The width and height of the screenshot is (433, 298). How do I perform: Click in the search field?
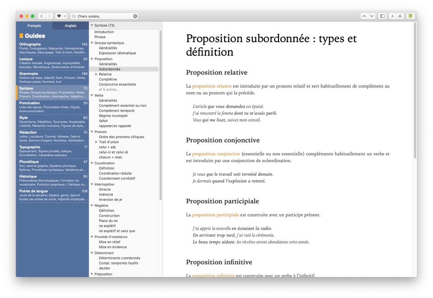click(104, 16)
